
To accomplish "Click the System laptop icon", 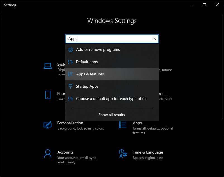I will [x=48, y=66].
